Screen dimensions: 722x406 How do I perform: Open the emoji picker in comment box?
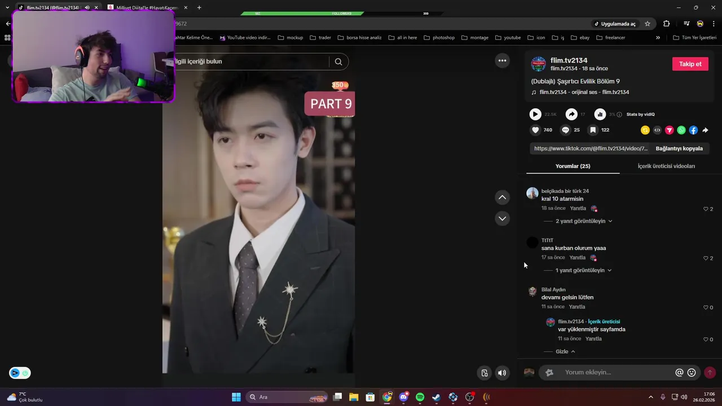click(692, 373)
